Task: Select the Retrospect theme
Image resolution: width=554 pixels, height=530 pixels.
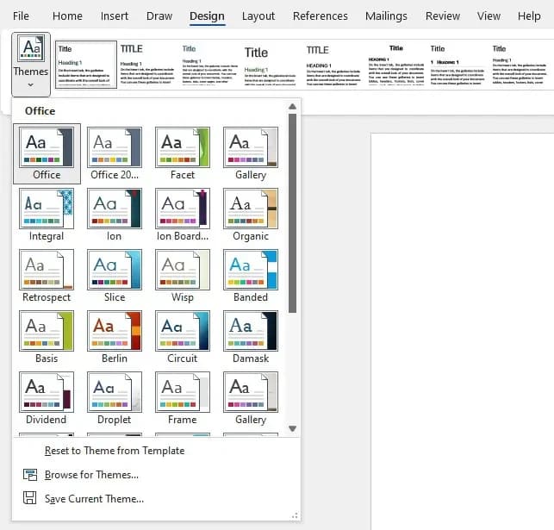Action: (47, 276)
